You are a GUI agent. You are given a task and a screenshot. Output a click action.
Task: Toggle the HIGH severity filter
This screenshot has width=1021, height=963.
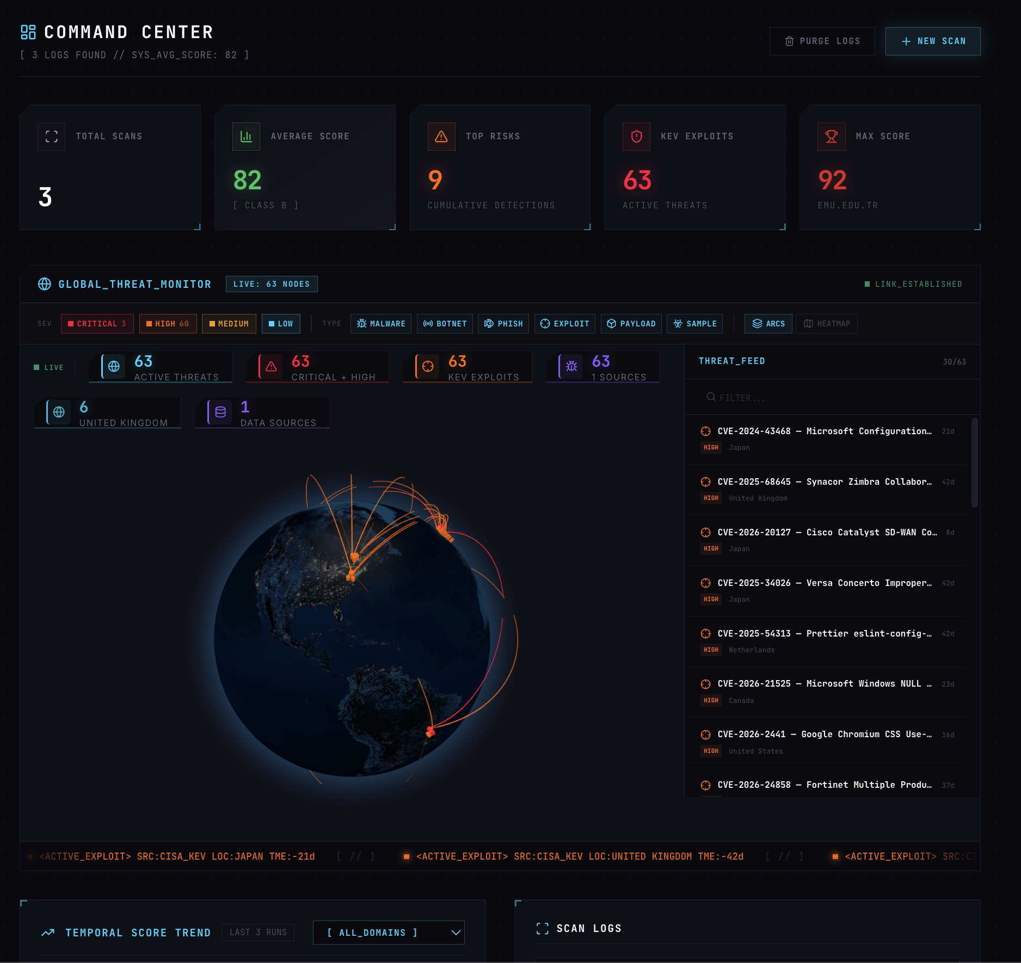click(x=168, y=324)
